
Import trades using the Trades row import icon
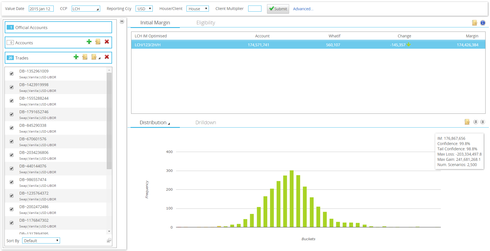[85, 57]
